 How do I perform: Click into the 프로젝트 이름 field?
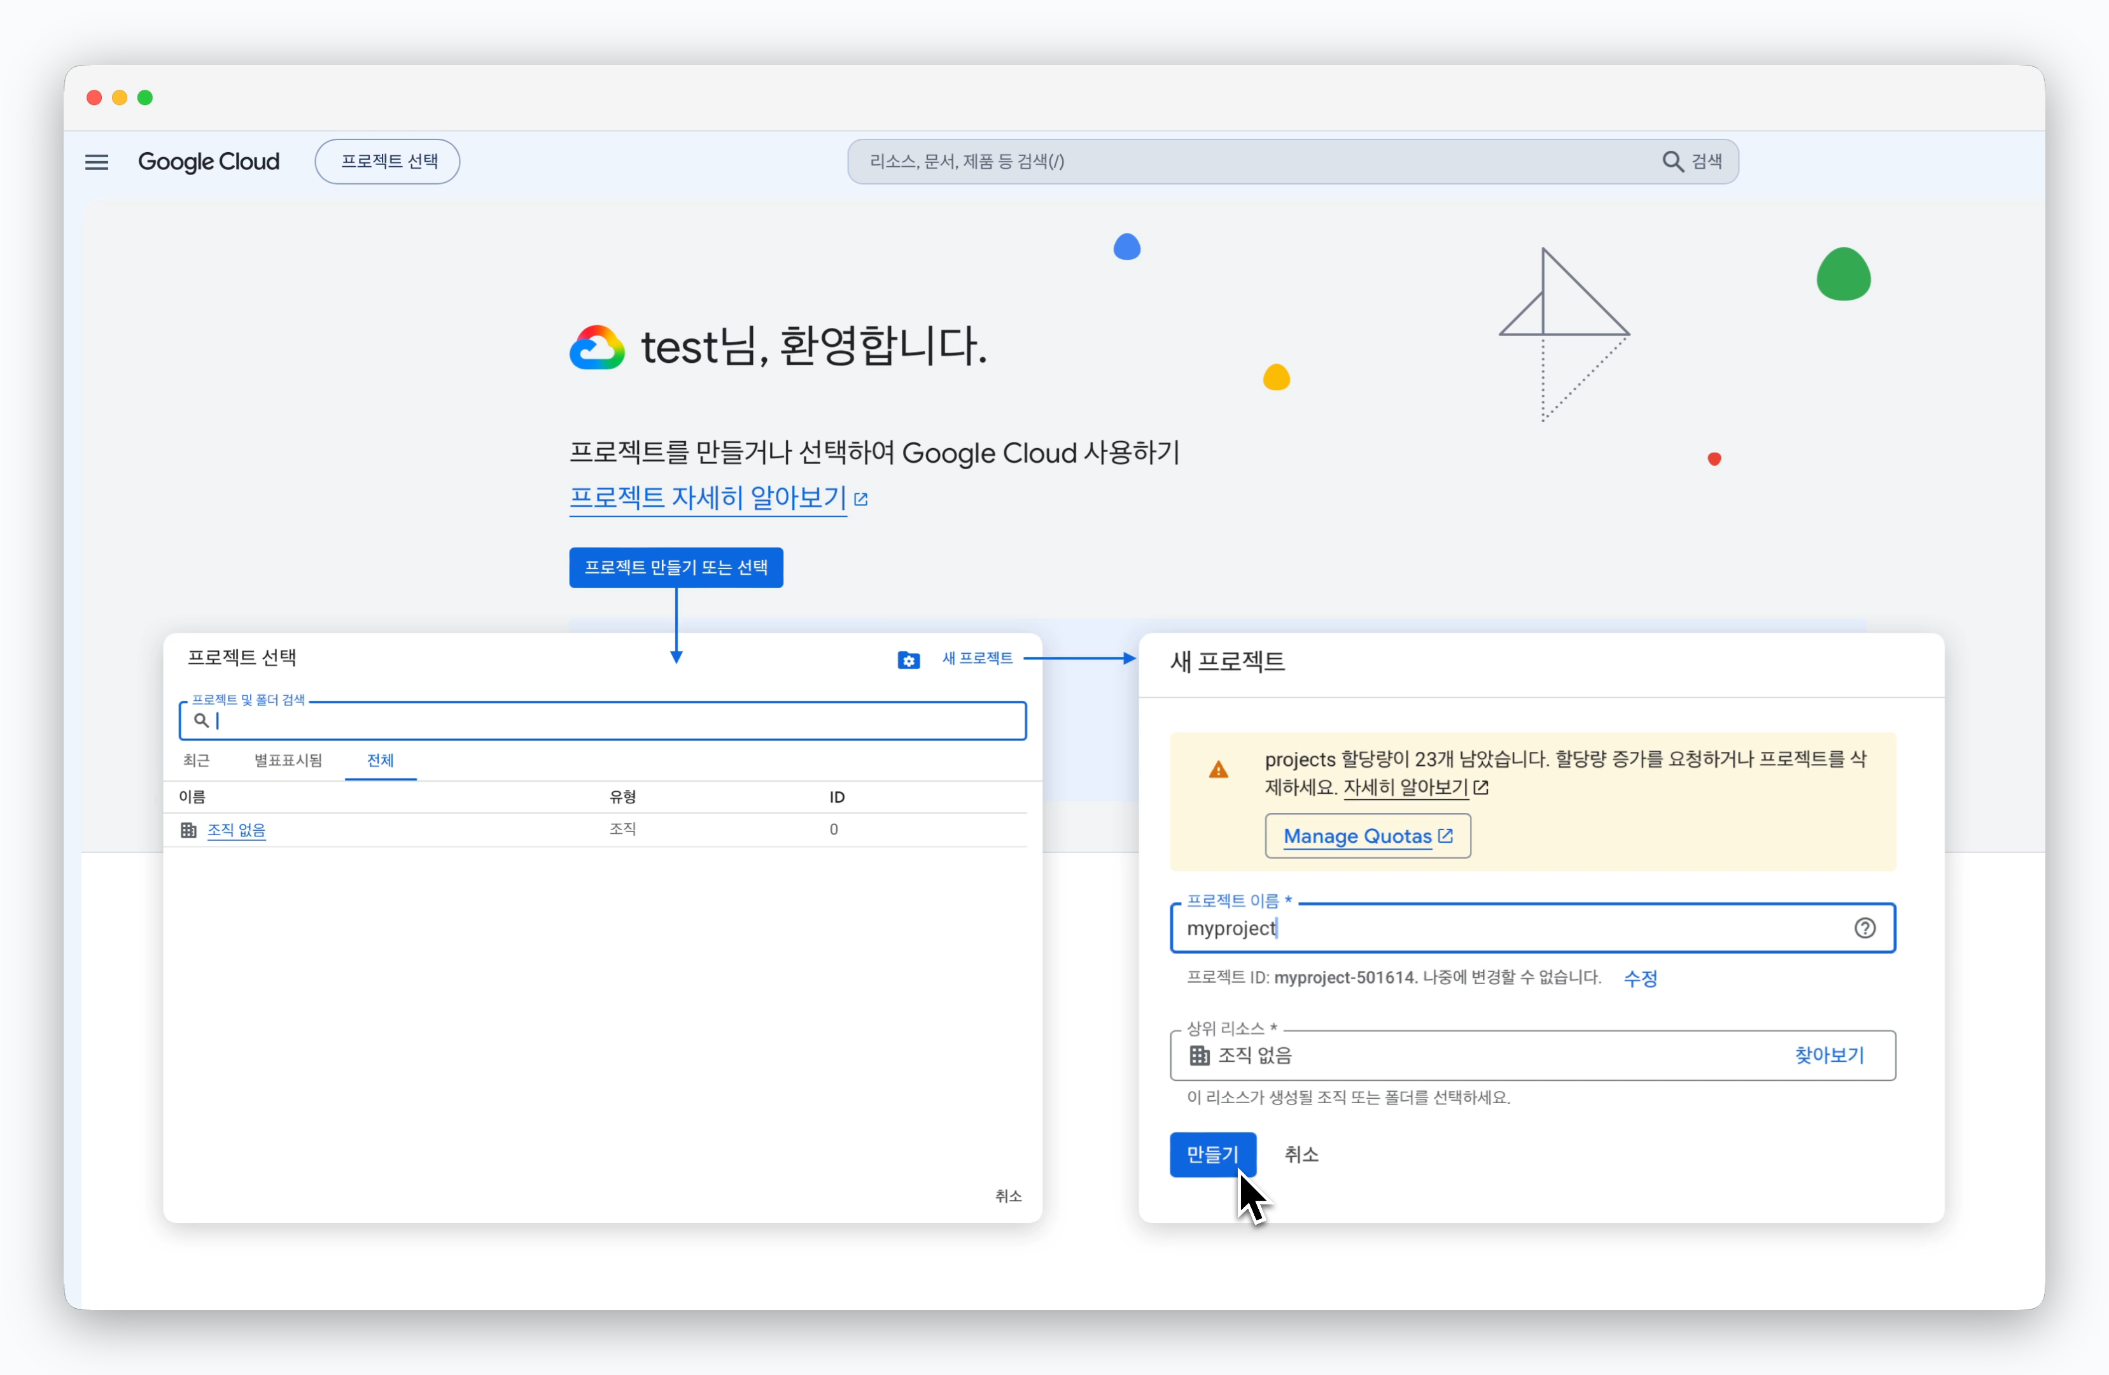(x=1532, y=928)
